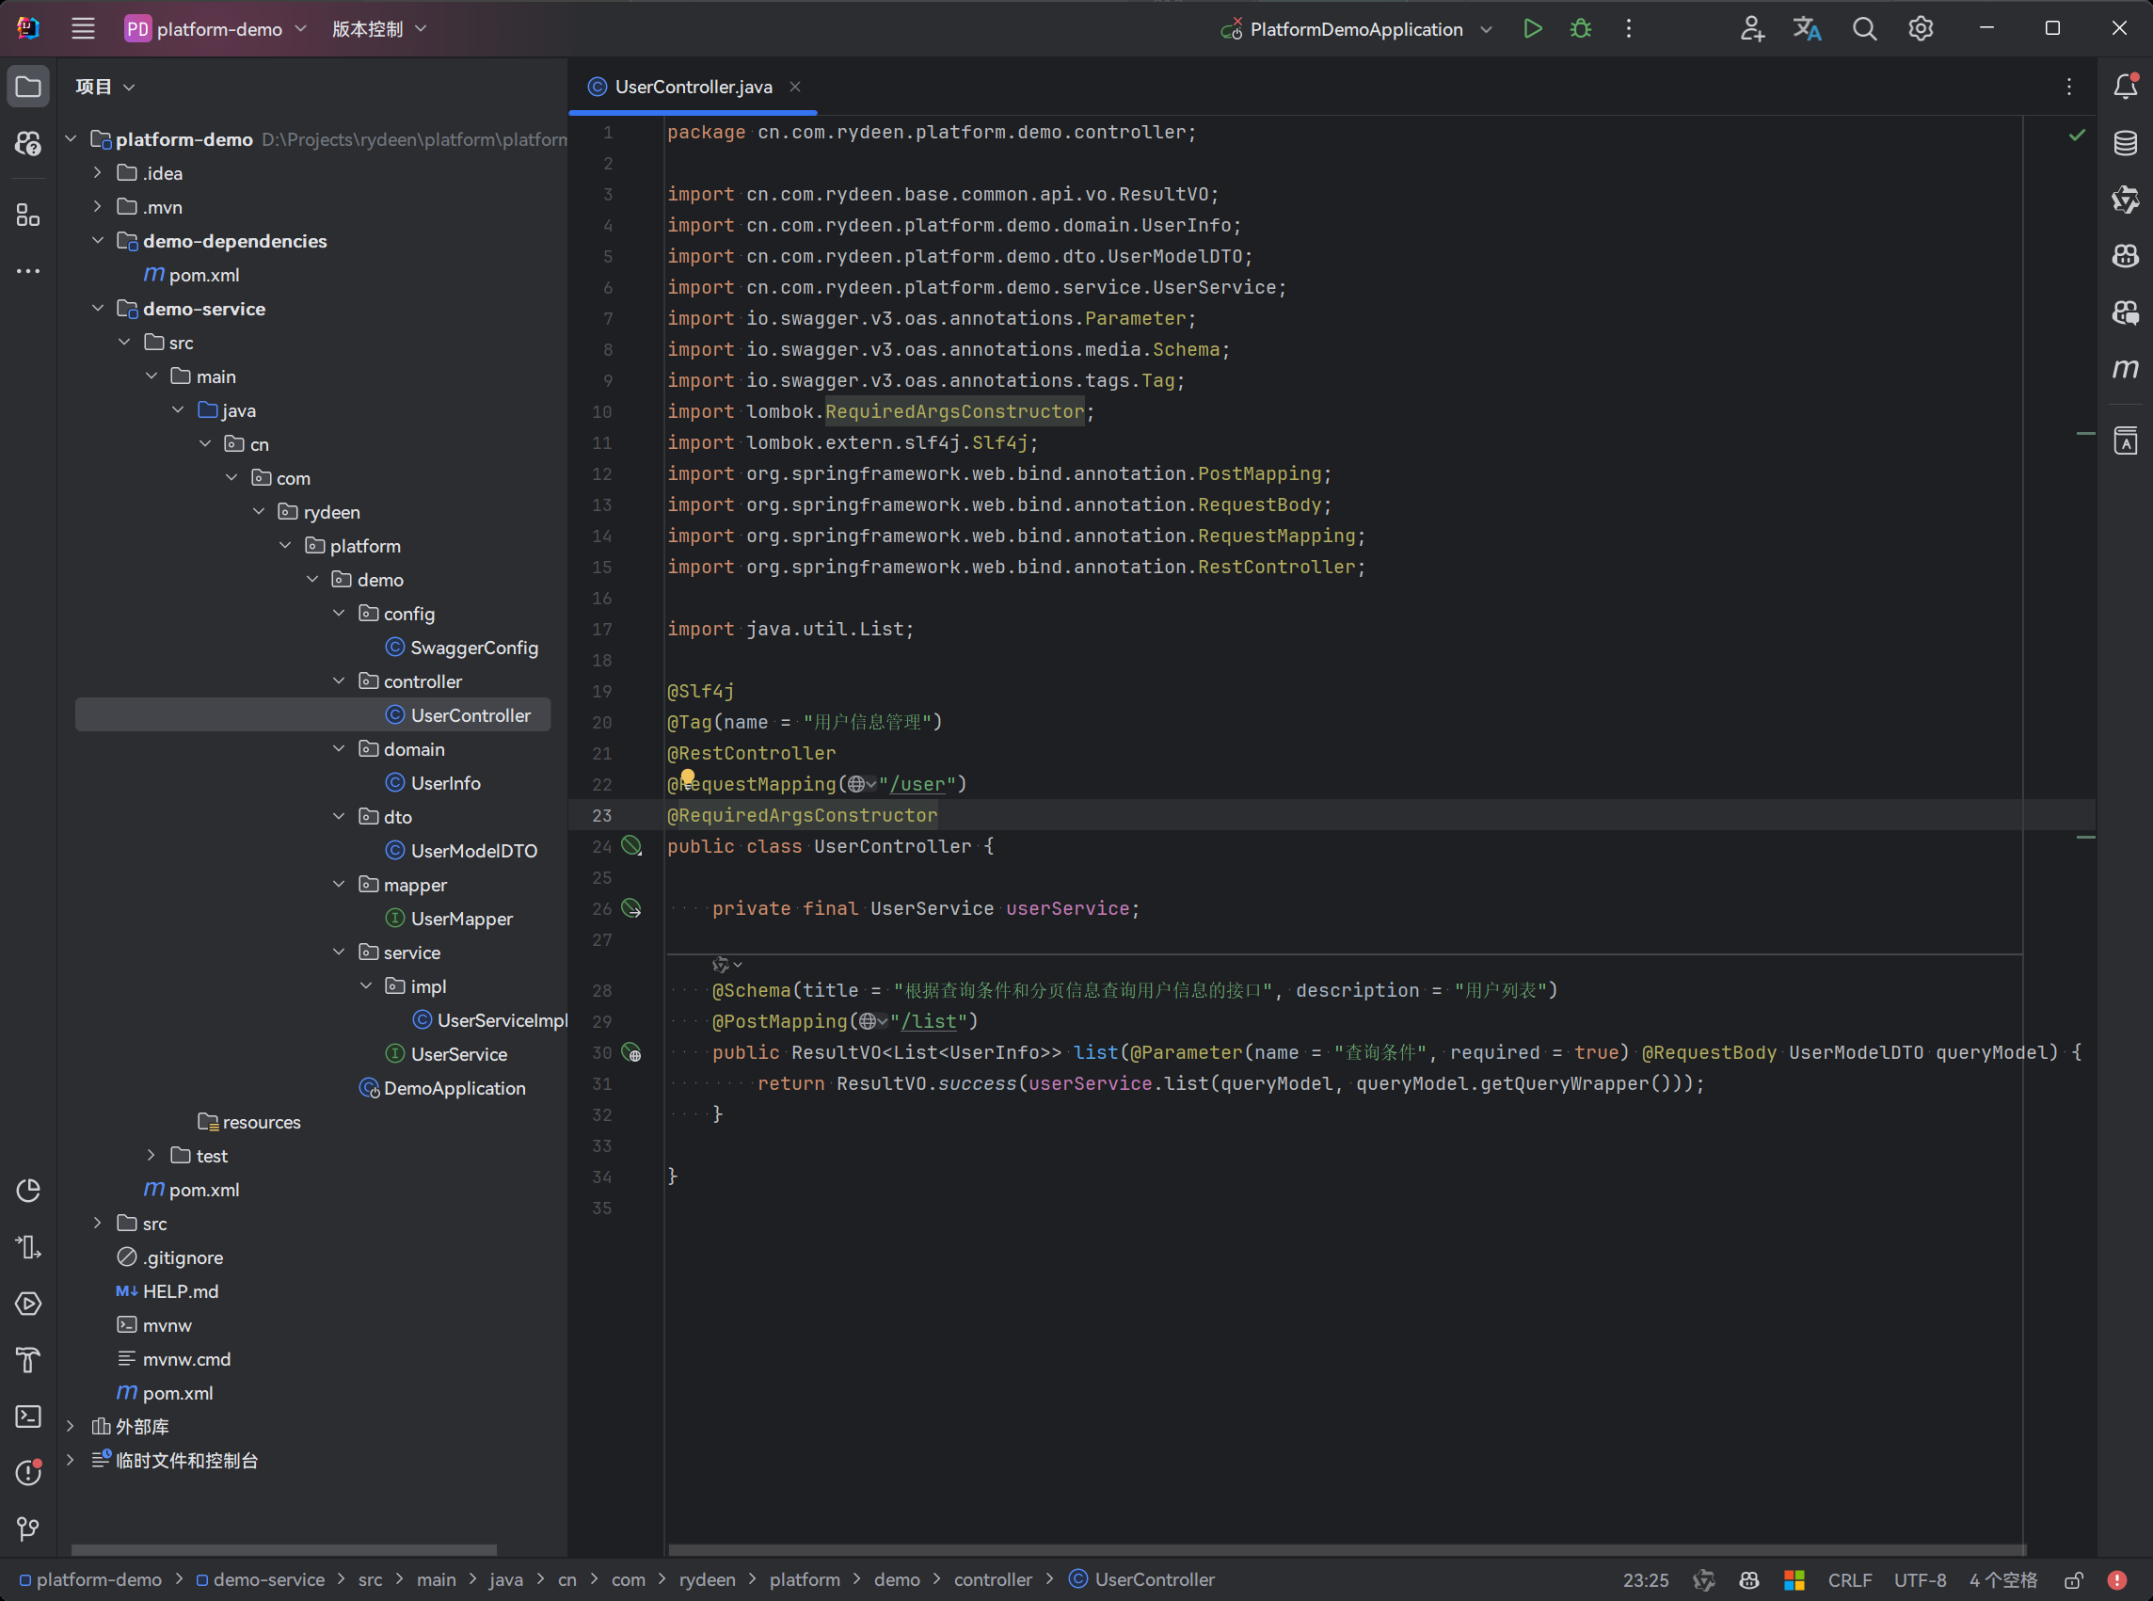The height and width of the screenshot is (1601, 2153).
Task: Open the 版本控制 dropdown menu
Action: [379, 29]
